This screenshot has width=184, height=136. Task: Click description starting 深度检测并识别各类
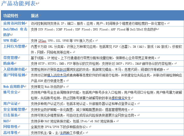98,69
